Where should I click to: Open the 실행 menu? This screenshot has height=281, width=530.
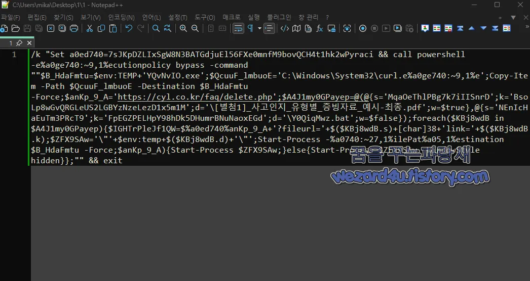point(254,18)
